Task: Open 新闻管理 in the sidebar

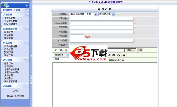Action: click(9, 32)
